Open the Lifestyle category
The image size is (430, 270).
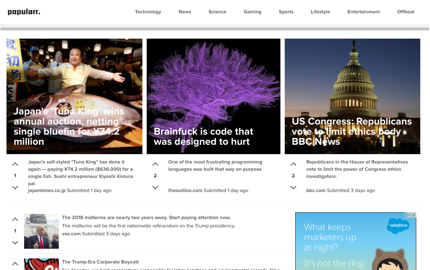coord(320,12)
